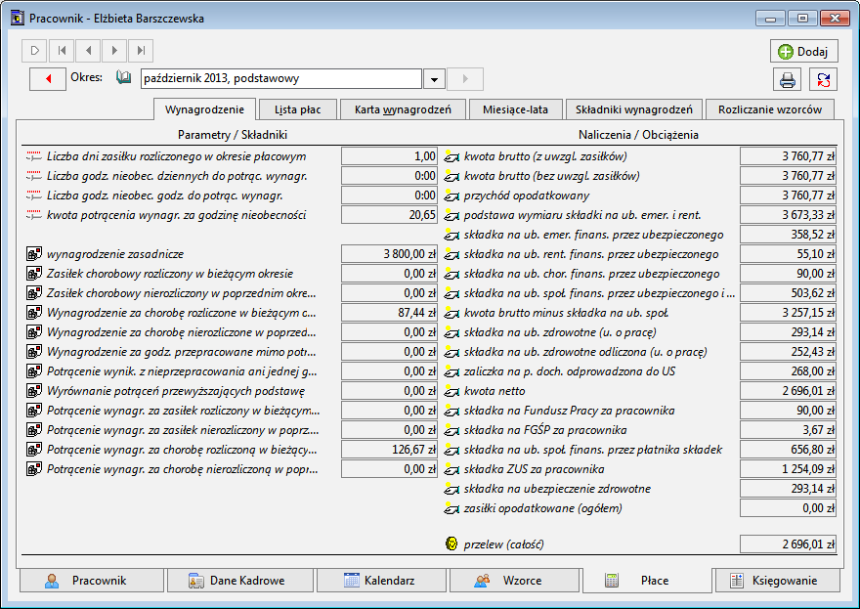860x609 pixels.
Task: Click the refresh recalculation icon
Action: (x=823, y=80)
